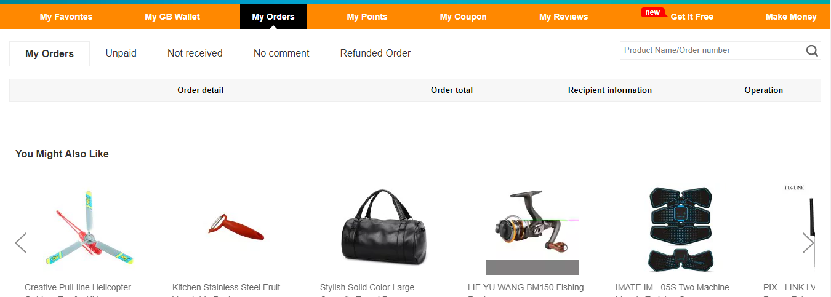Viewport: 831px width, 297px height.
Task: Open LIE YU WANG Fishing reel link
Action: [526, 287]
